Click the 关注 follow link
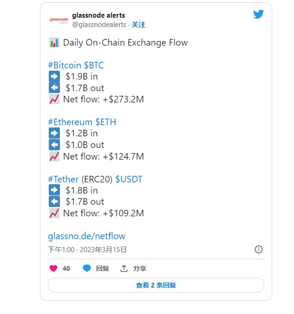Viewport: 294px width, 314px height. (x=138, y=25)
